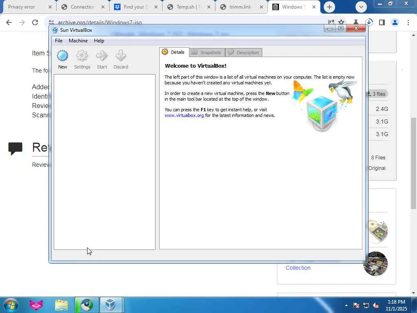The width and height of the screenshot is (417, 313).
Task: Click the round collection thumbnail near Collection
Action: pyautogui.click(x=375, y=264)
